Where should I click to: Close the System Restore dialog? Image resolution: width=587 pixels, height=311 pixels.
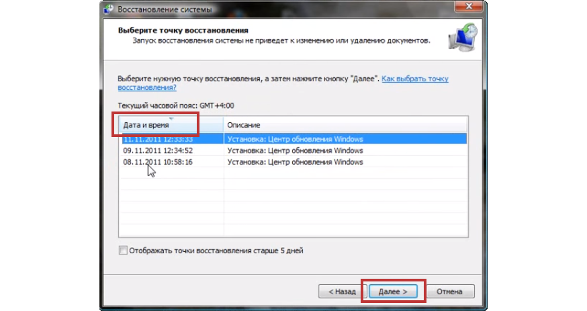click(x=468, y=6)
